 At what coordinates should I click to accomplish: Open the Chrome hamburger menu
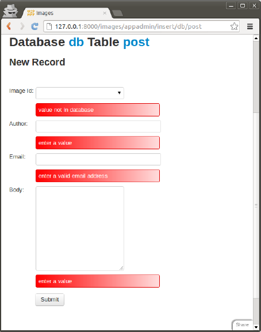coord(250,27)
